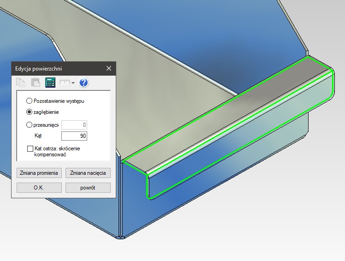
Task: Expand the ruler units dropdown arrow
Action: (73, 83)
